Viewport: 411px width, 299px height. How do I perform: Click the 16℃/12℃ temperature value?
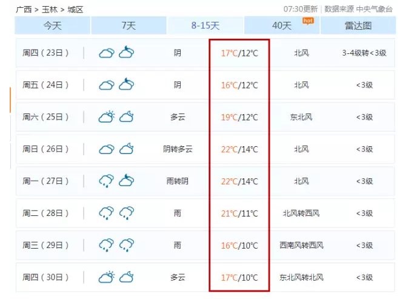[239, 86]
